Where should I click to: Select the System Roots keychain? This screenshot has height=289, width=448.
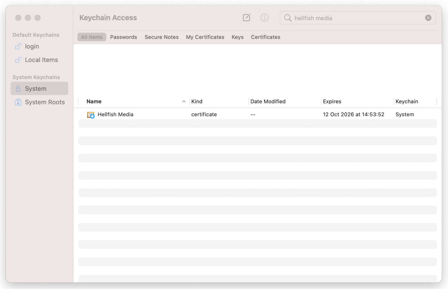pos(45,102)
